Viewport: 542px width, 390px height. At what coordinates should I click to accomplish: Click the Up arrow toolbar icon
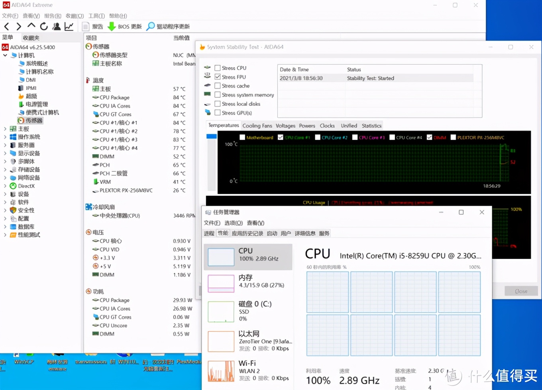tap(31, 26)
